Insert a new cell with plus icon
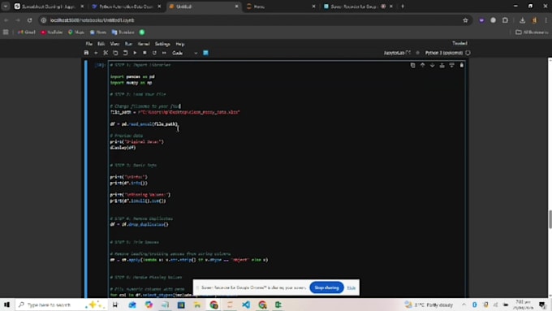Screen dimensions: 552x311 (96, 53)
